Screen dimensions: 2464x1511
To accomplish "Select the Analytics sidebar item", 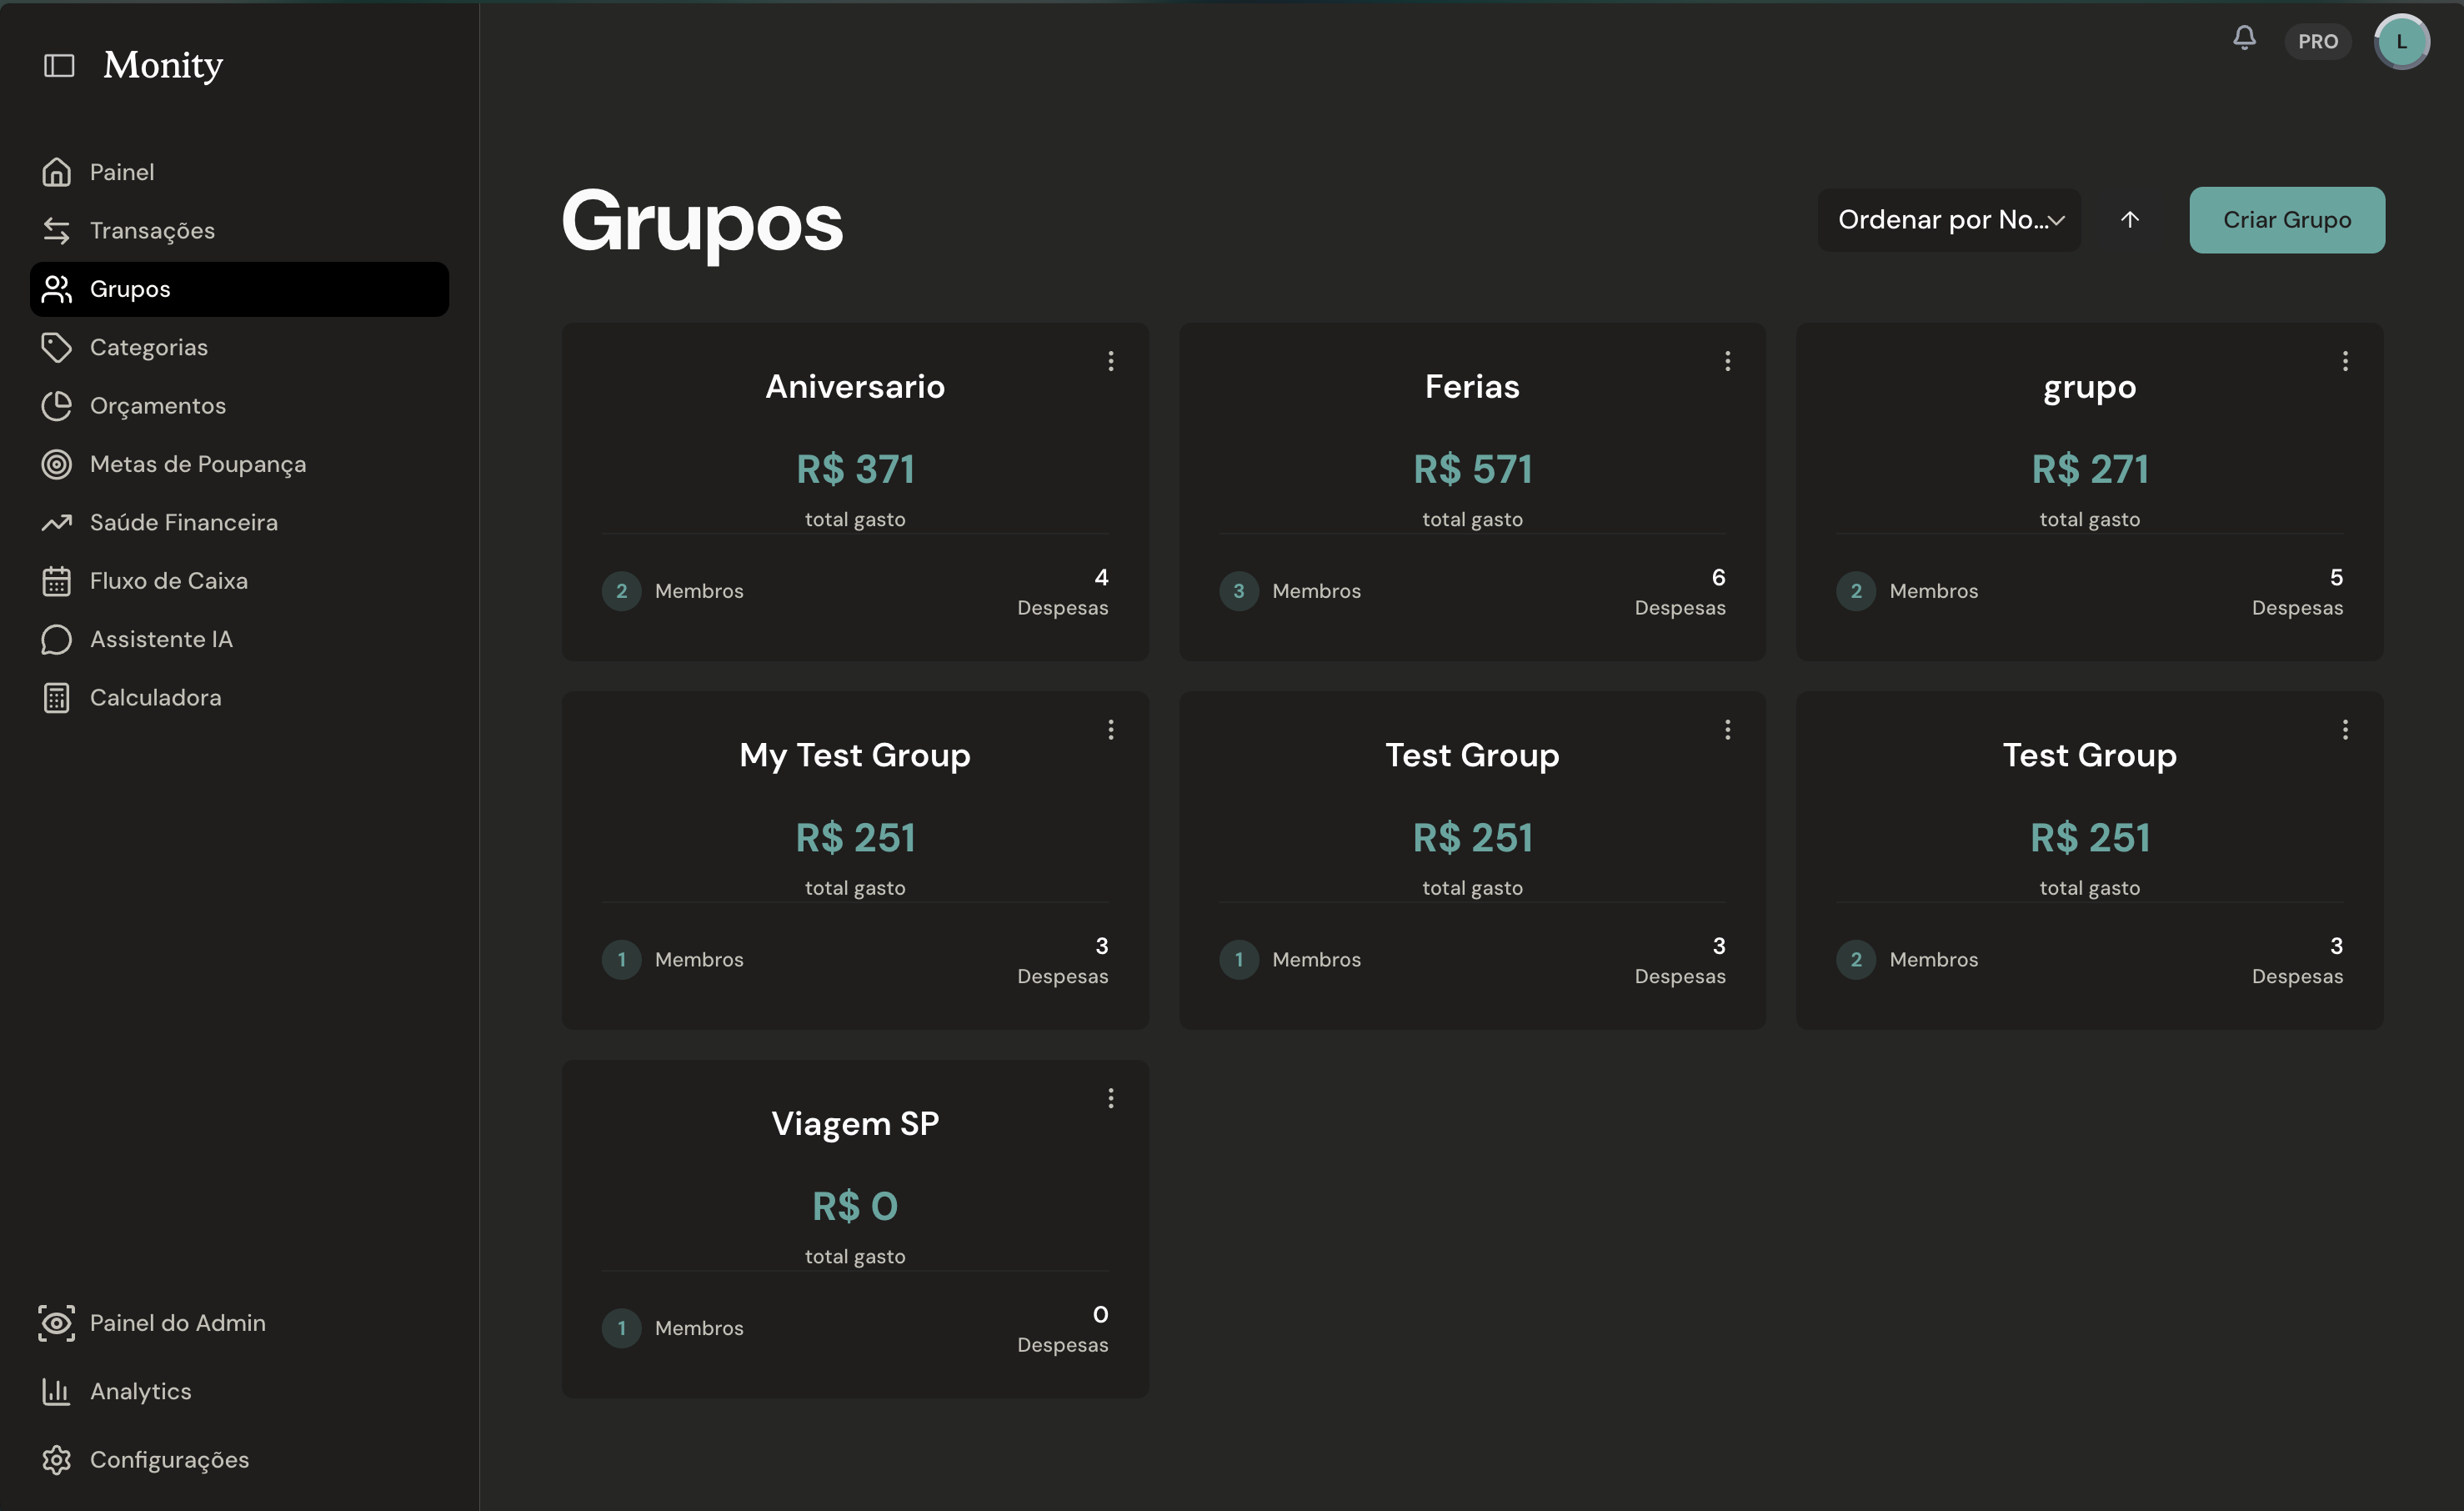I will coord(140,1391).
